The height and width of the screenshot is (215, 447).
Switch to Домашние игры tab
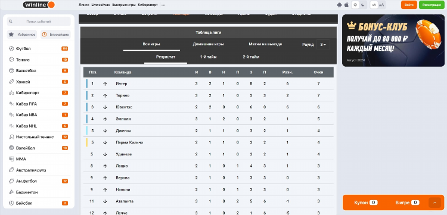point(208,44)
